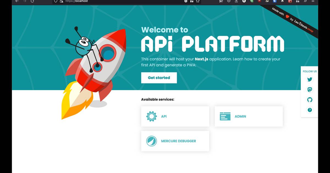330x173 pixels.
Task: Open the ADMIN service
Action: (240, 116)
